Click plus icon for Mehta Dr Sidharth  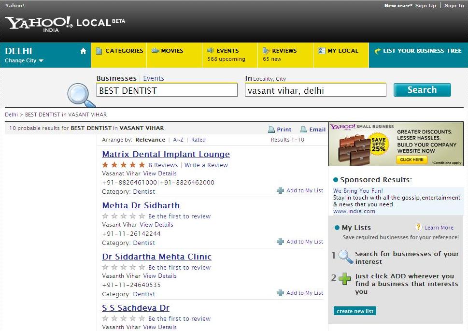pyautogui.click(x=280, y=242)
